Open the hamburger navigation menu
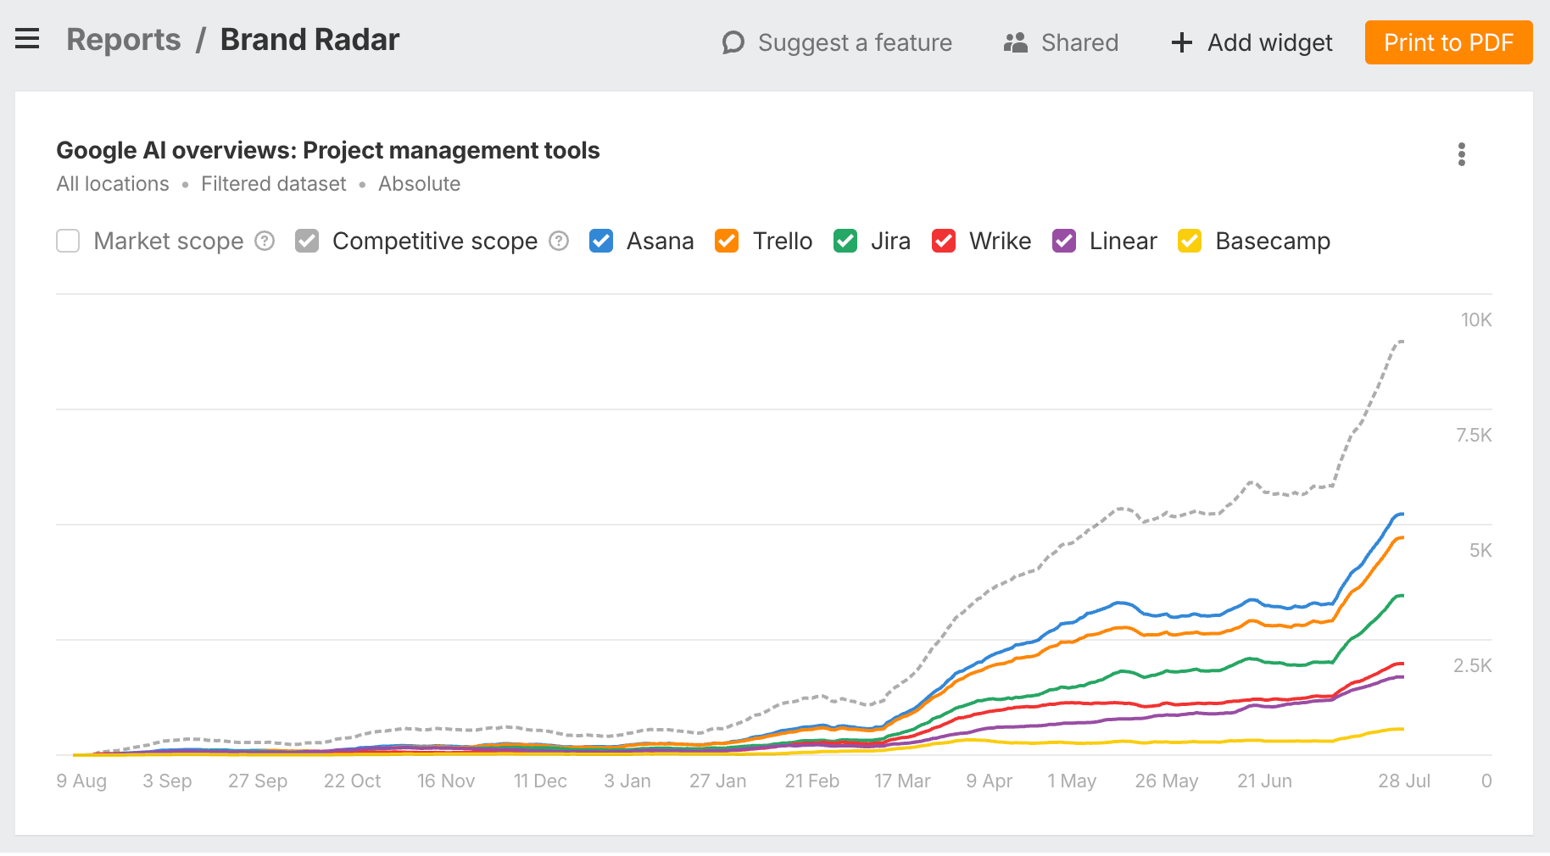 click(27, 39)
